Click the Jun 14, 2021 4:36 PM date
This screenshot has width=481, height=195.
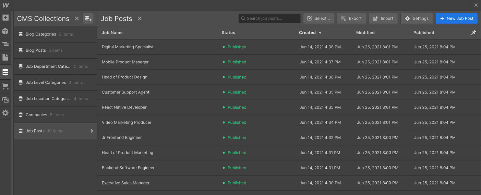[320, 77]
